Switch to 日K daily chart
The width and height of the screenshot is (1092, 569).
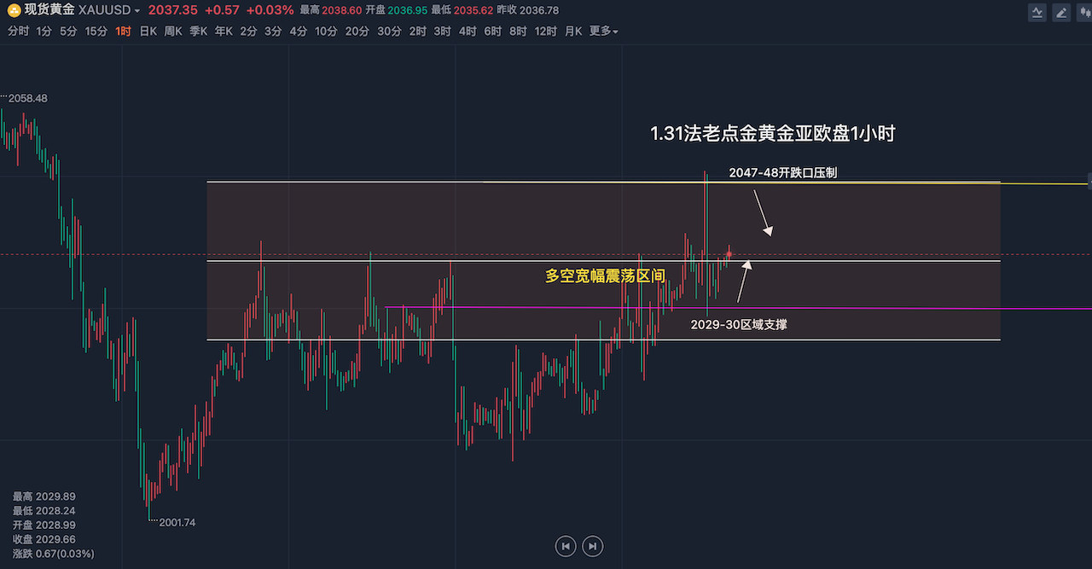pyautogui.click(x=148, y=31)
